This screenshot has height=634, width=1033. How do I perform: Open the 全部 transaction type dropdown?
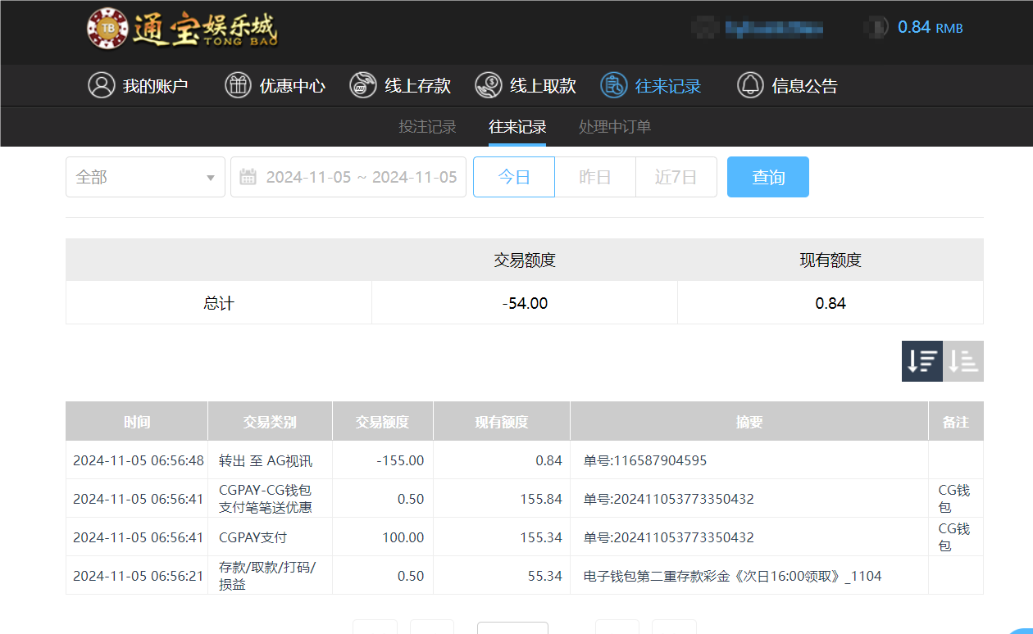coord(145,176)
